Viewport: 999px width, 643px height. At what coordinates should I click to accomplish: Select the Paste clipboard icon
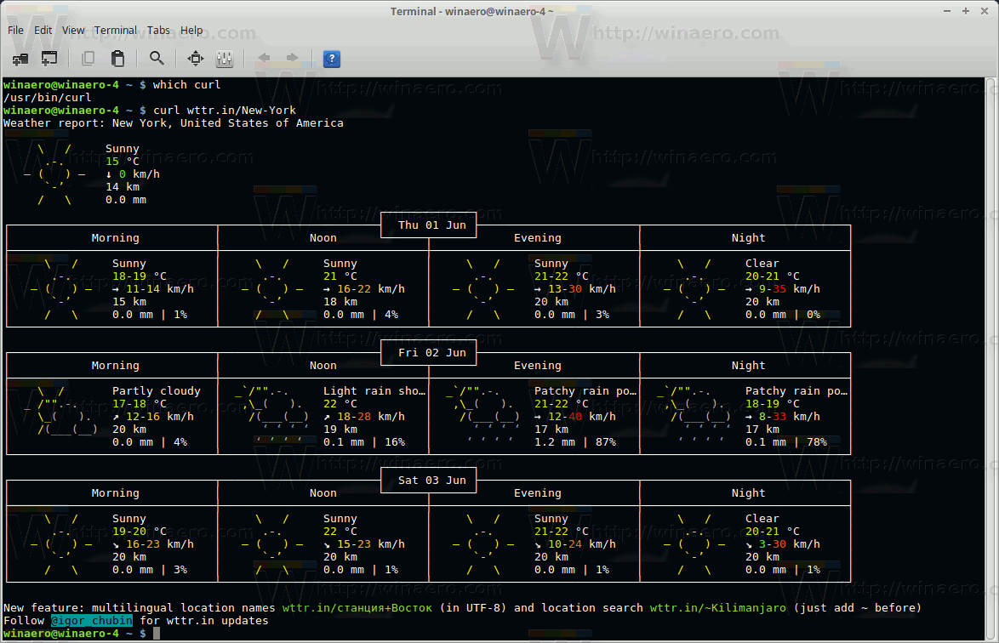117,59
